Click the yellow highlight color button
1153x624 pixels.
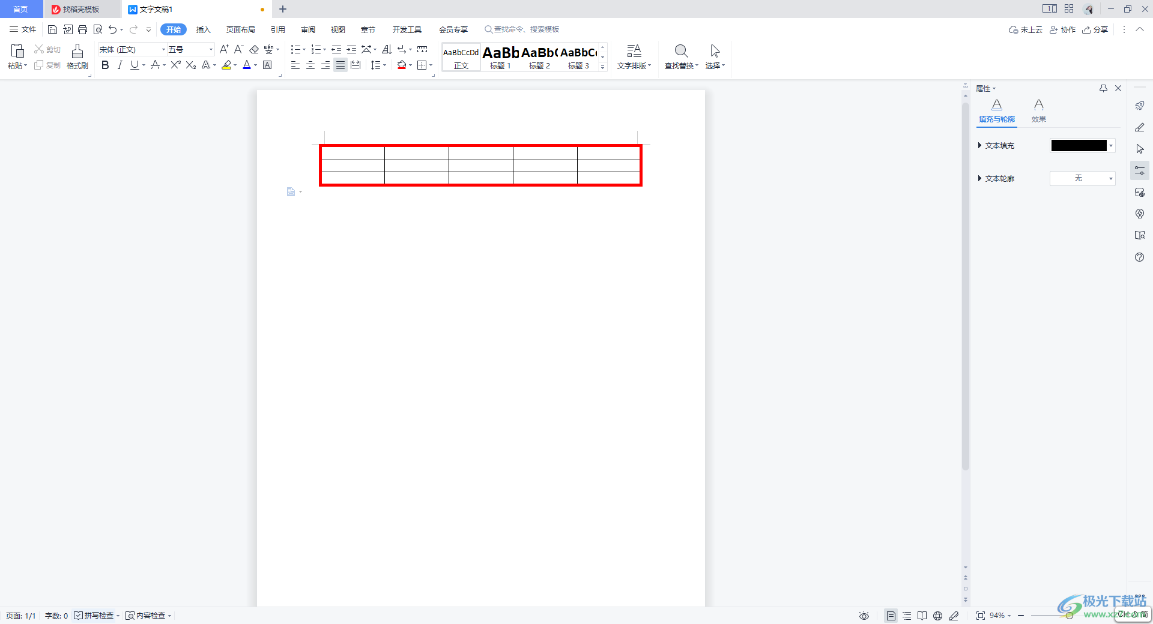226,65
